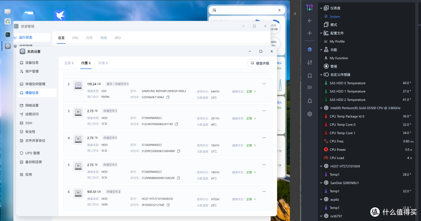Collapse the 仪表盘 tree section

(x=321, y=8)
